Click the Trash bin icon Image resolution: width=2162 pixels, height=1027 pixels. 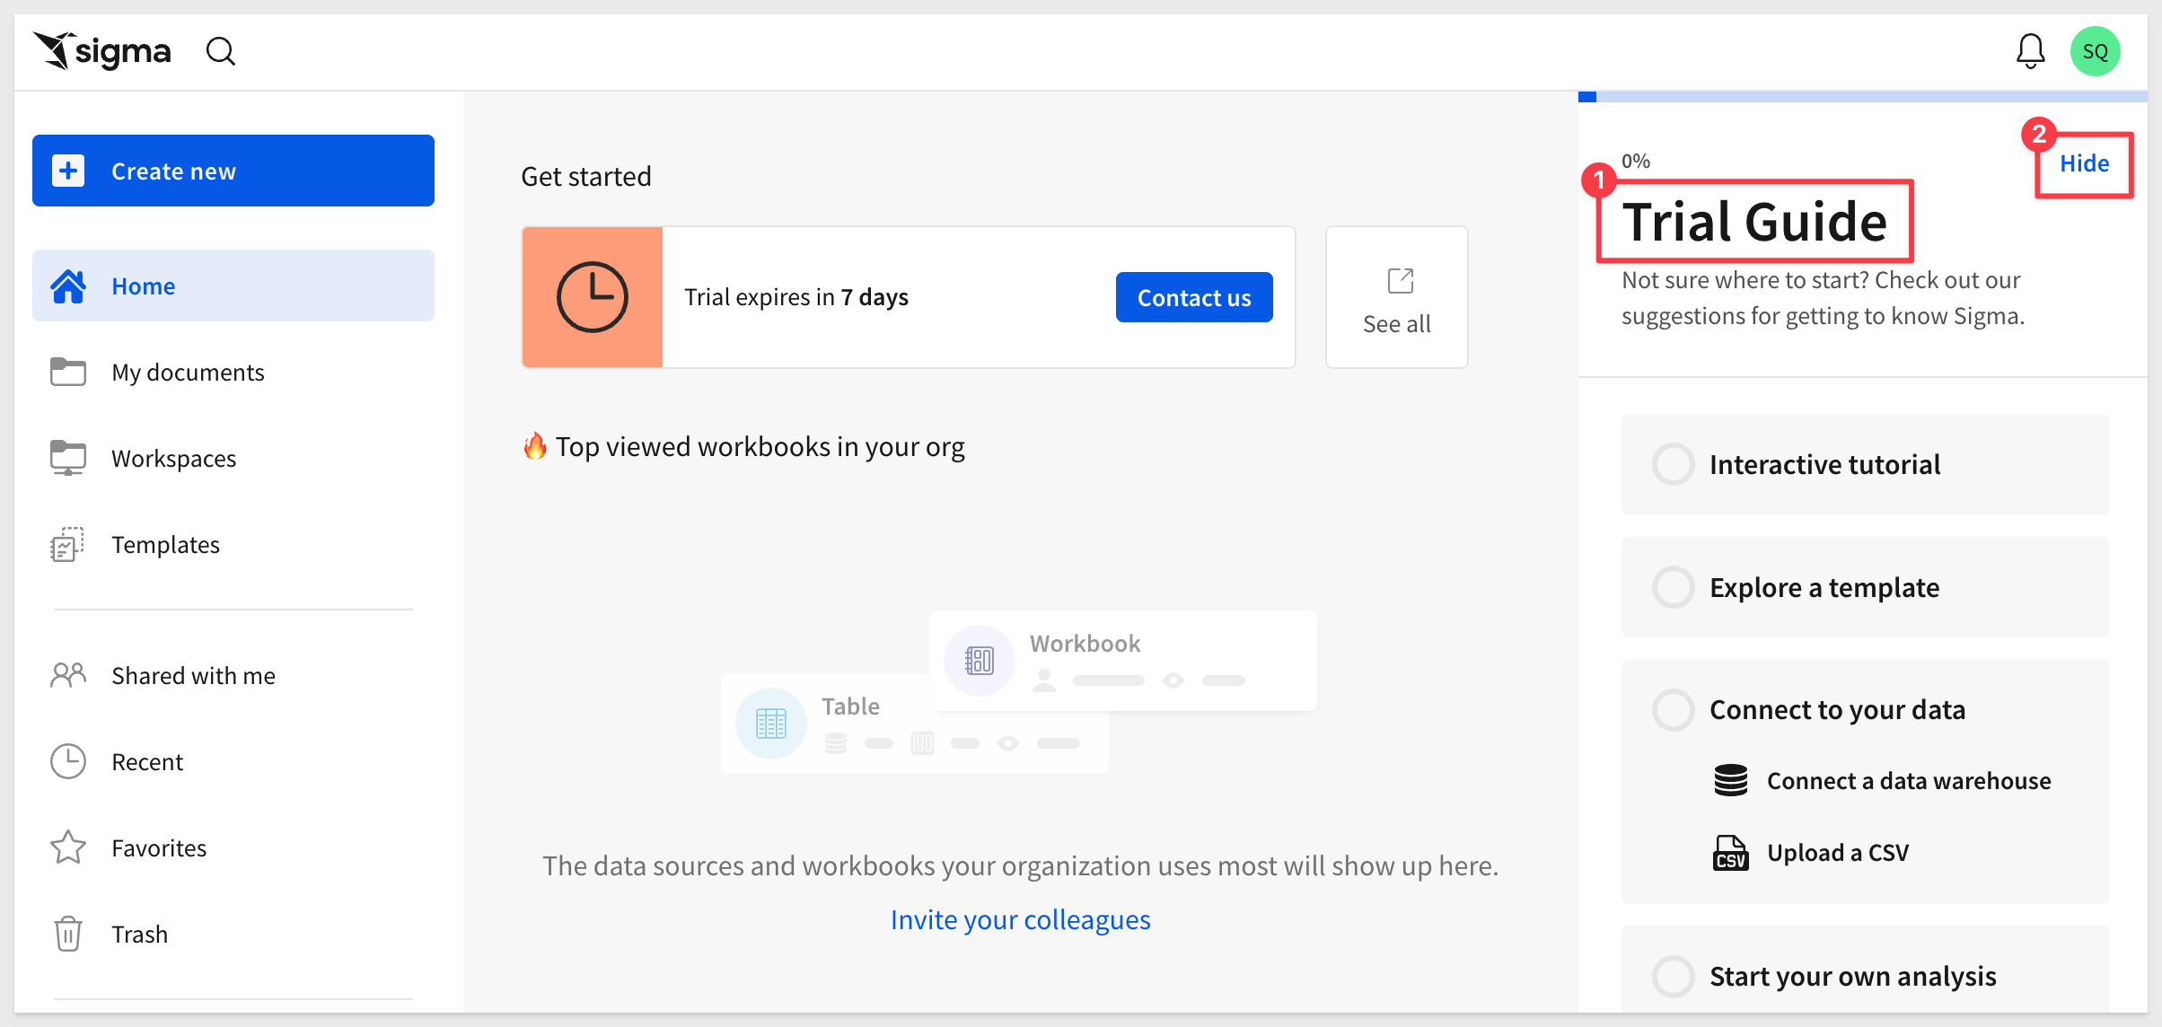(68, 934)
